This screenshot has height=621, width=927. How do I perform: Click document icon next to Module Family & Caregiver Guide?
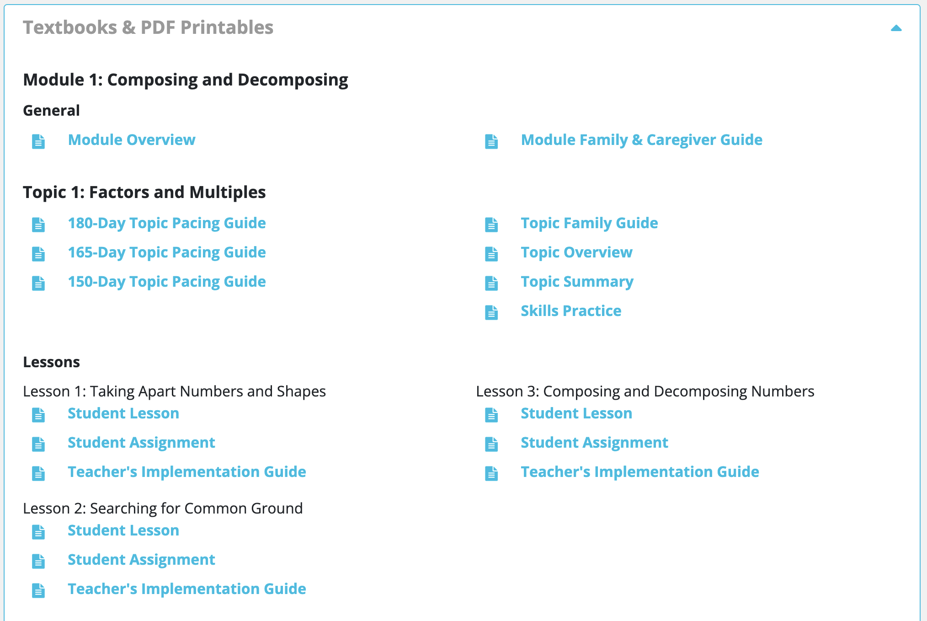491,141
